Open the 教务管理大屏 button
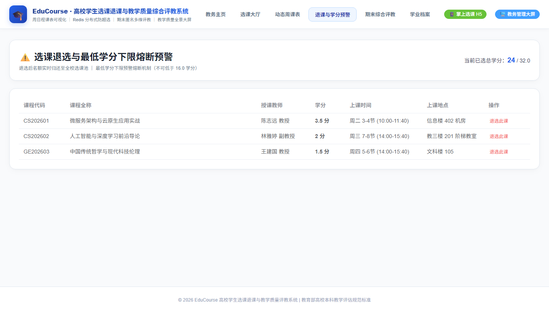This screenshot has height=312, width=549. coord(517,14)
